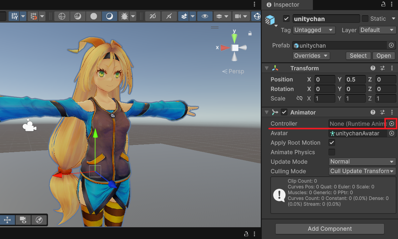The width and height of the screenshot is (398, 239).
Task: Open the Transform help reference icon
Action: pos(373,68)
